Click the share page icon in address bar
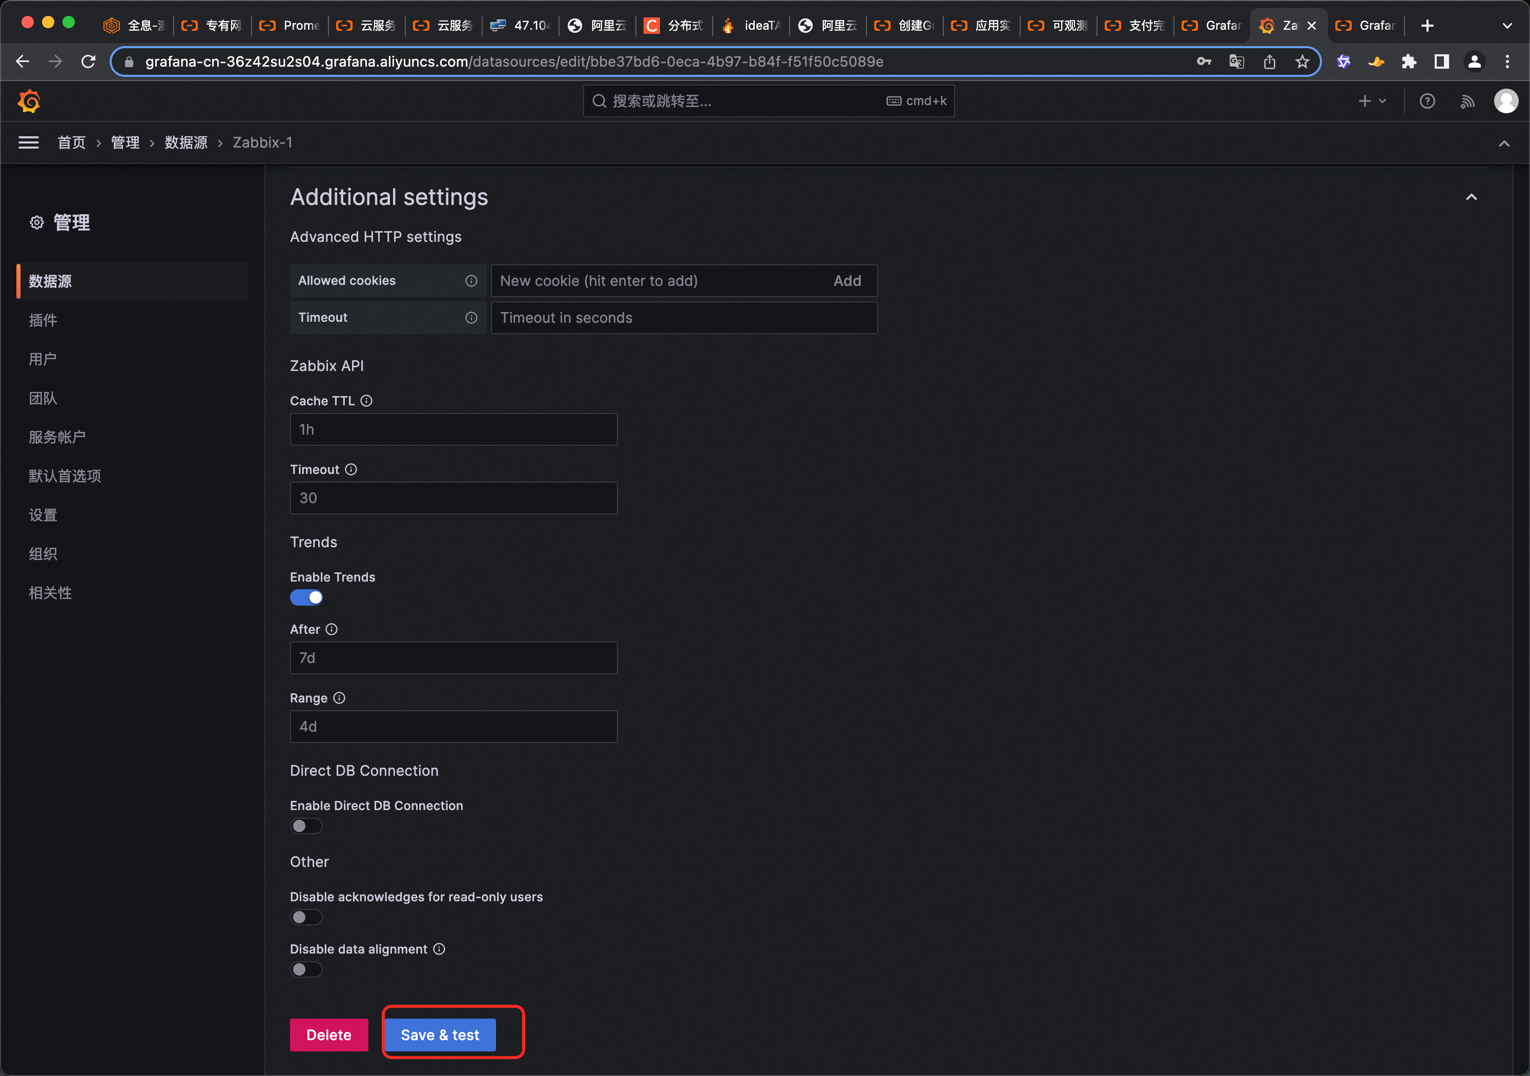1530x1076 pixels. coord(1269,62)
